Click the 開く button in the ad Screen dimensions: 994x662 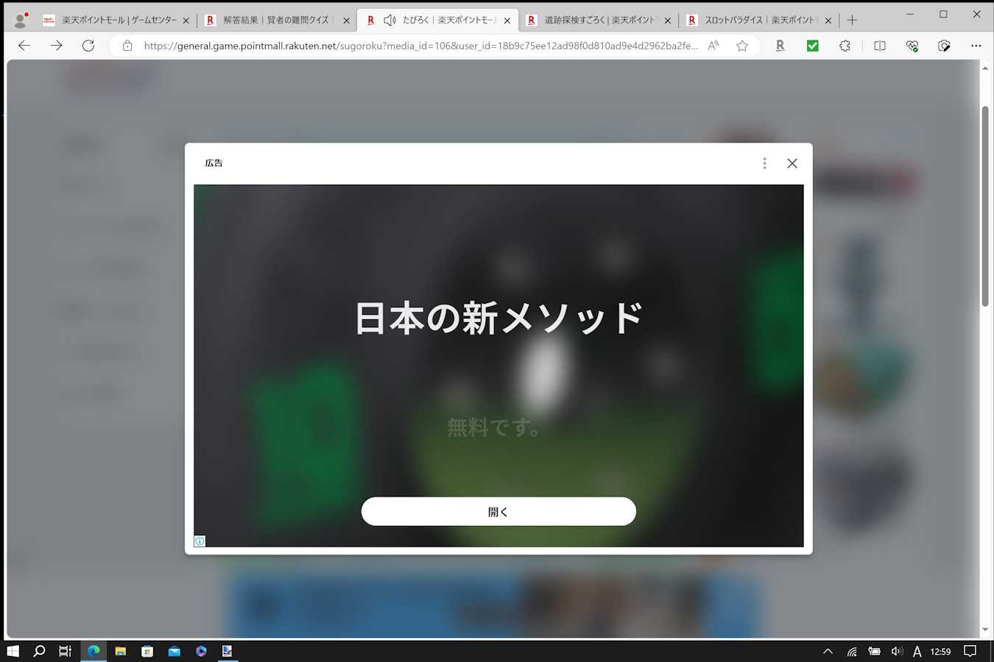click(498, 511)
